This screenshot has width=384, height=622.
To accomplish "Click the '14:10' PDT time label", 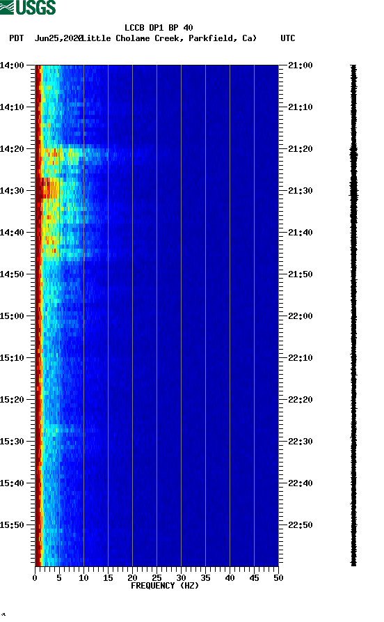I will pyautogui.click(x=12, y=107).
